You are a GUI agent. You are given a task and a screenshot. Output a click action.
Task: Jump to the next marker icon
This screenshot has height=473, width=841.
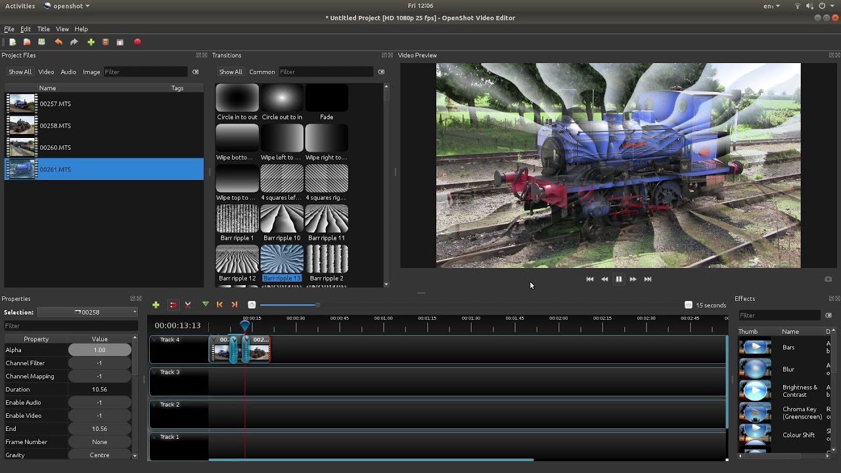[x=235, y=305]
